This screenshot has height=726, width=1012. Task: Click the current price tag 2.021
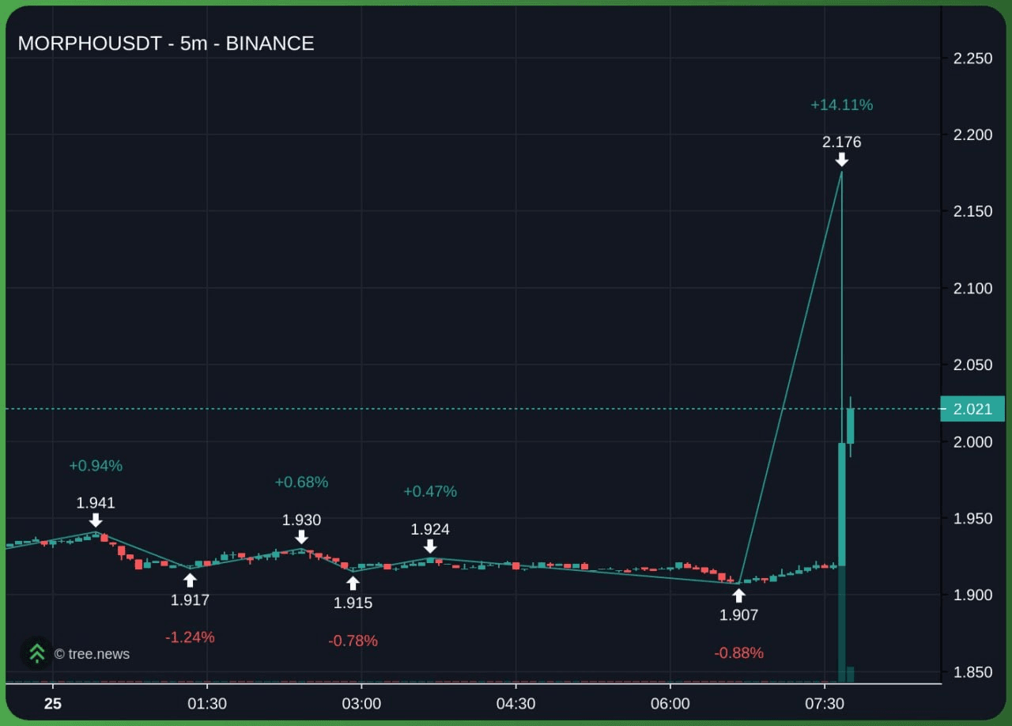(x=972, y=409)
